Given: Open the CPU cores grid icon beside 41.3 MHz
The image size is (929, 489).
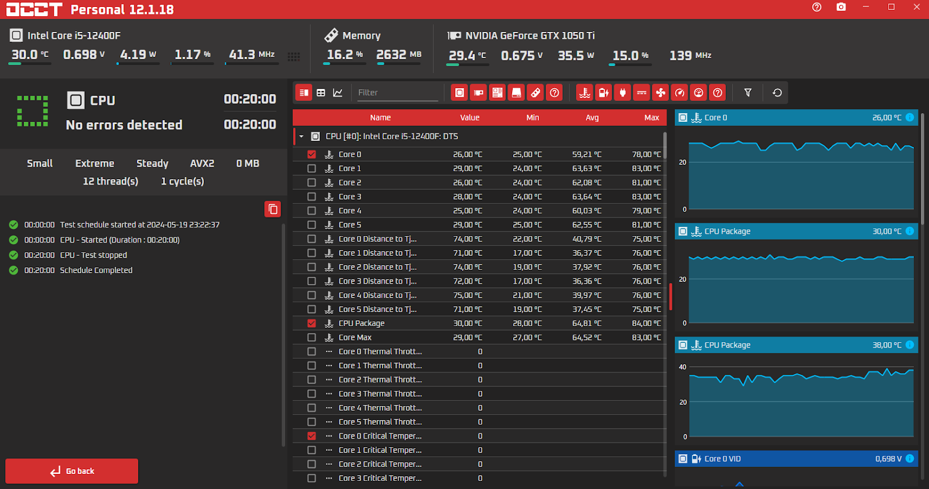Looking at the screenshot, I should [x=294, y=56].
